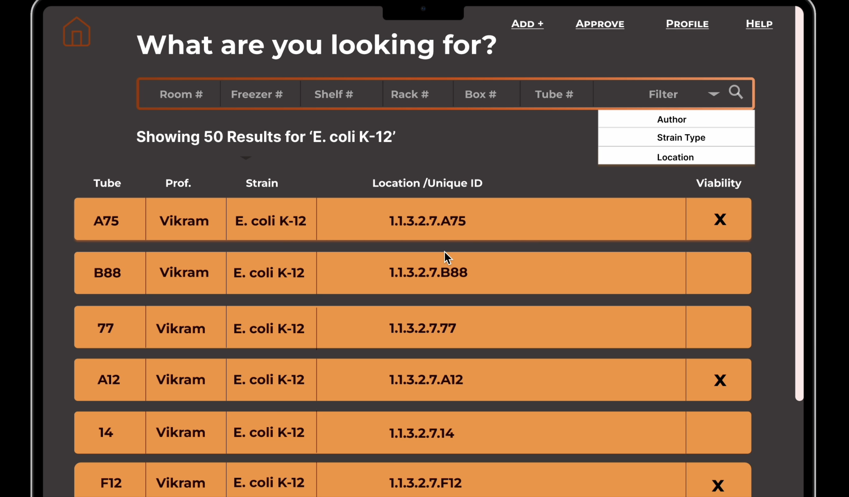Toggle viability X for tube A12

click(720, 380)
